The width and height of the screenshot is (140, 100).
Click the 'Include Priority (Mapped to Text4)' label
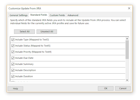click(x=33, y=52)
